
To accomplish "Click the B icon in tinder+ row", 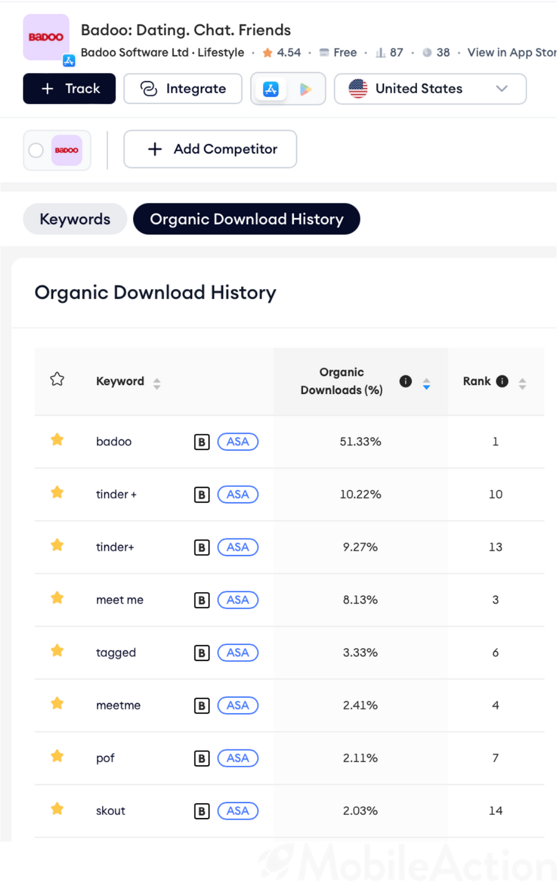I will point(201,547).
